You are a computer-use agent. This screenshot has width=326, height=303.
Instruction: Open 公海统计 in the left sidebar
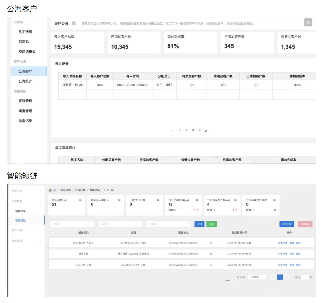point(25,81)
